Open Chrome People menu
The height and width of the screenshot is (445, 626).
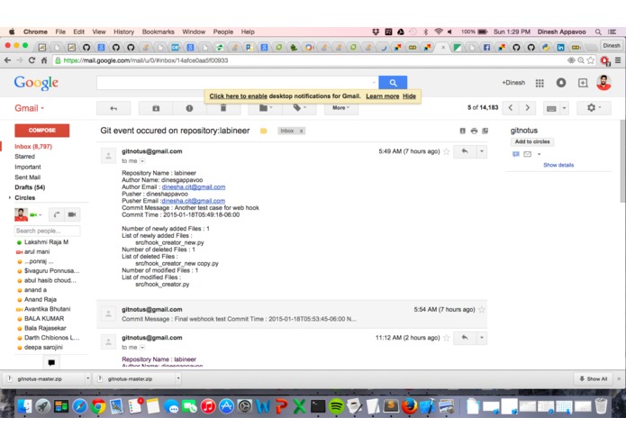click(x=223, y=32)
